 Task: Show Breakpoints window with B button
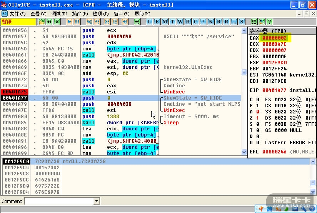[219, 22]
